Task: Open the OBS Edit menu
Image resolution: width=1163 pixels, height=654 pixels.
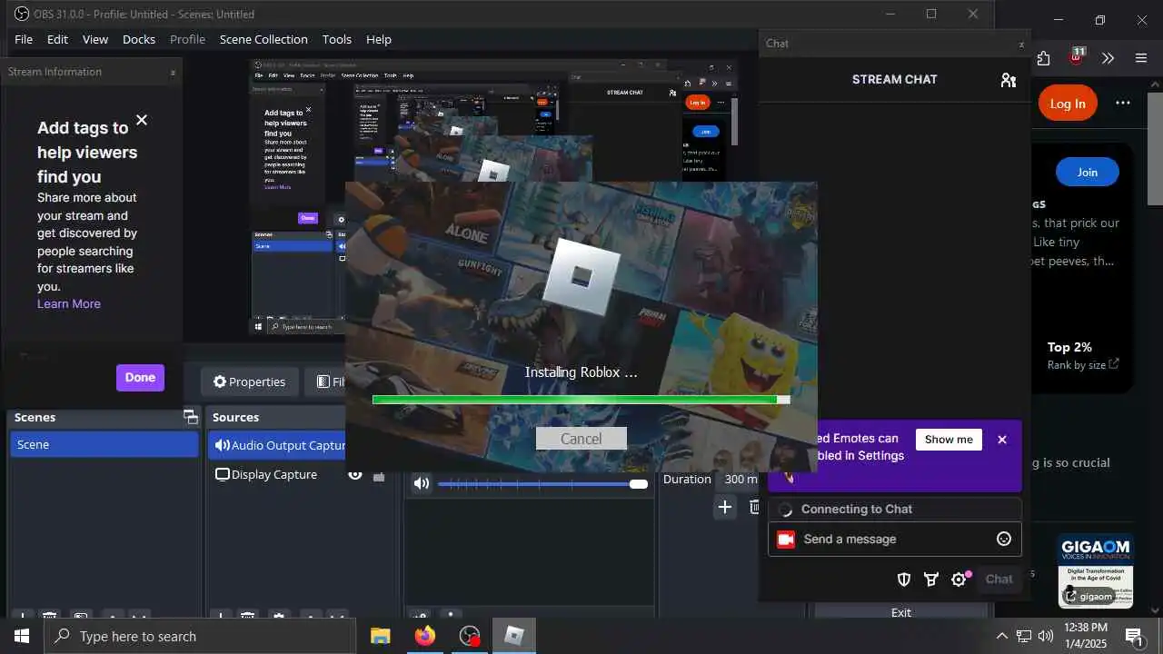Action: click(x=57, y=39)
